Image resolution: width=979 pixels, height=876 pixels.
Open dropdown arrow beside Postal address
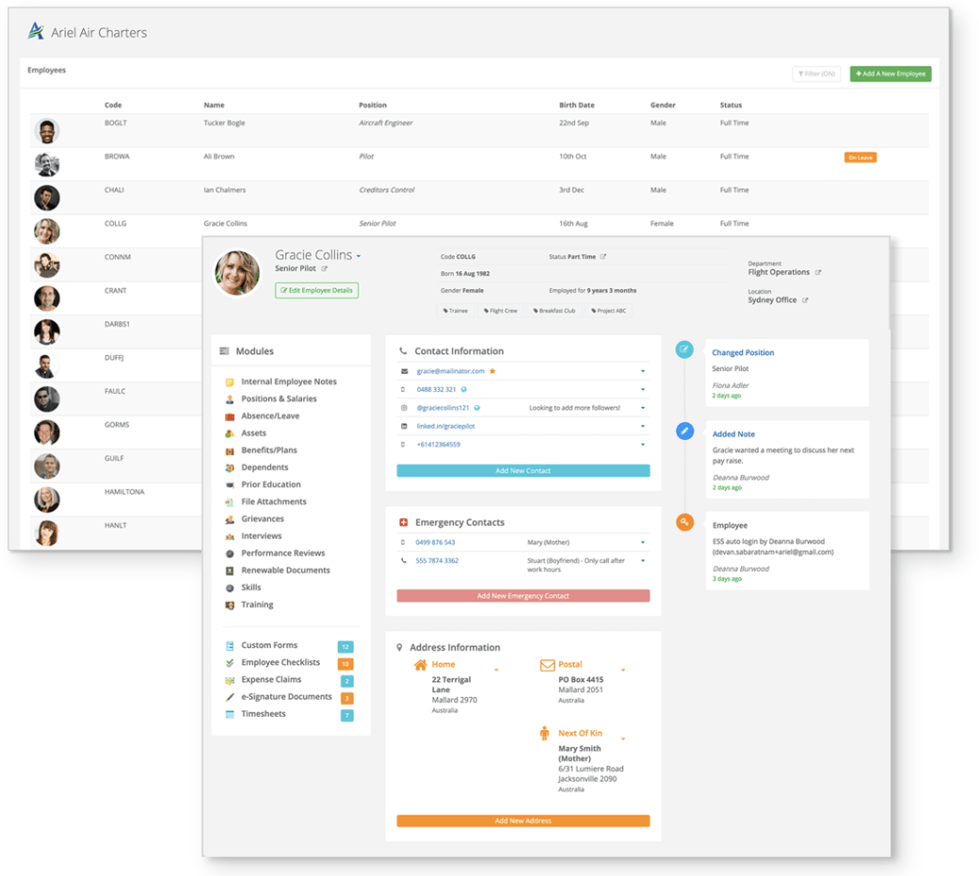pyautogui.click(x=622, y=670)
